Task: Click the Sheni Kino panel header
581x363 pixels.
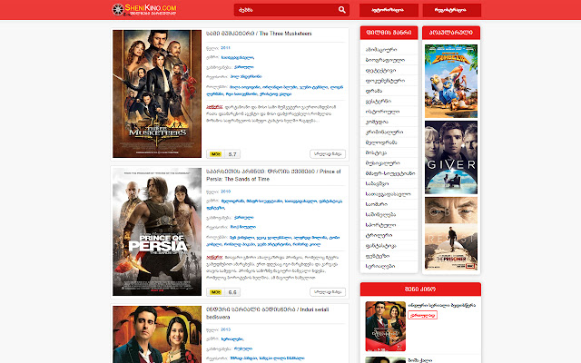Action: pyautogui.click(x=420, y=289)
